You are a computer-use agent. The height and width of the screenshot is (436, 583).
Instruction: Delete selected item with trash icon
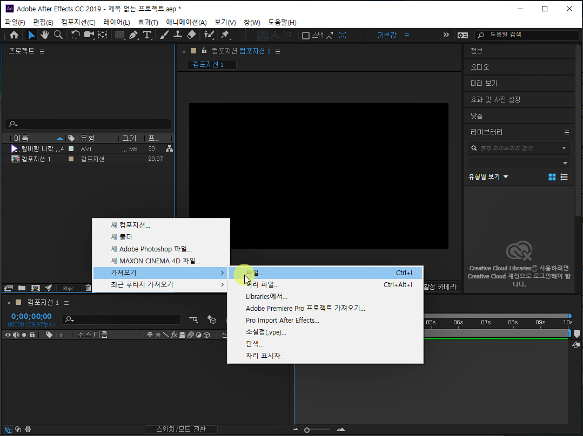coord(88,288)
